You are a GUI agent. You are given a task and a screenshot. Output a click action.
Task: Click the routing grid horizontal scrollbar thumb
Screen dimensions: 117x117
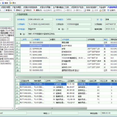coord(52,108)
